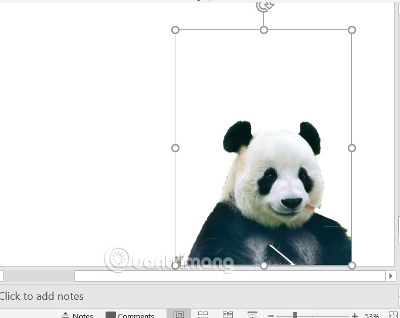This screenshot has height=318, width=400.
Task: Fit slide to current window
Action: pyautogui.click(x=394, y=315)
